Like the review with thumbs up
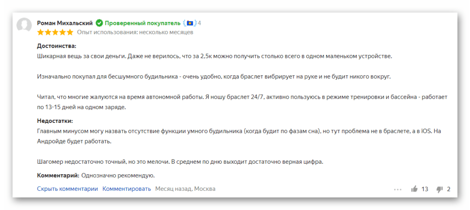This screenshot has height=210, width=470. [x=414, y=189]
